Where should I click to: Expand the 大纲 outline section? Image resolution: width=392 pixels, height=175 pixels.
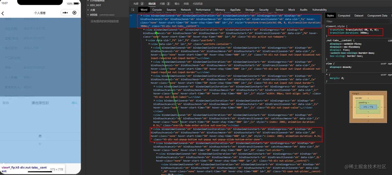[93, 10]
